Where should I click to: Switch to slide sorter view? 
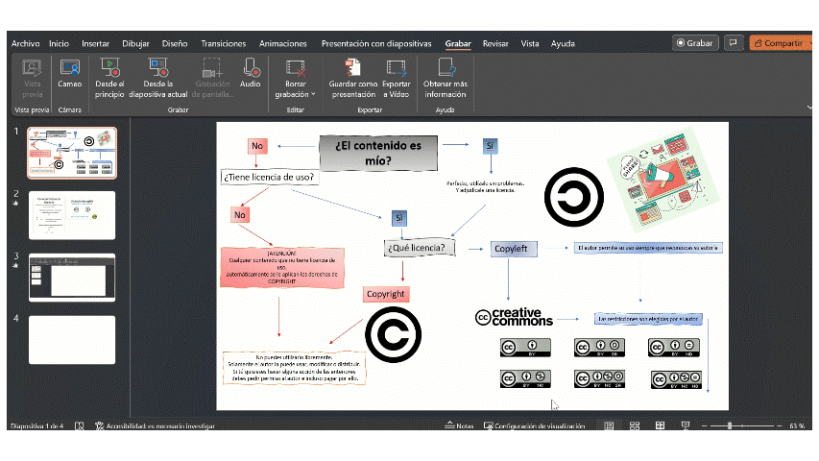(x=635, y=426)
